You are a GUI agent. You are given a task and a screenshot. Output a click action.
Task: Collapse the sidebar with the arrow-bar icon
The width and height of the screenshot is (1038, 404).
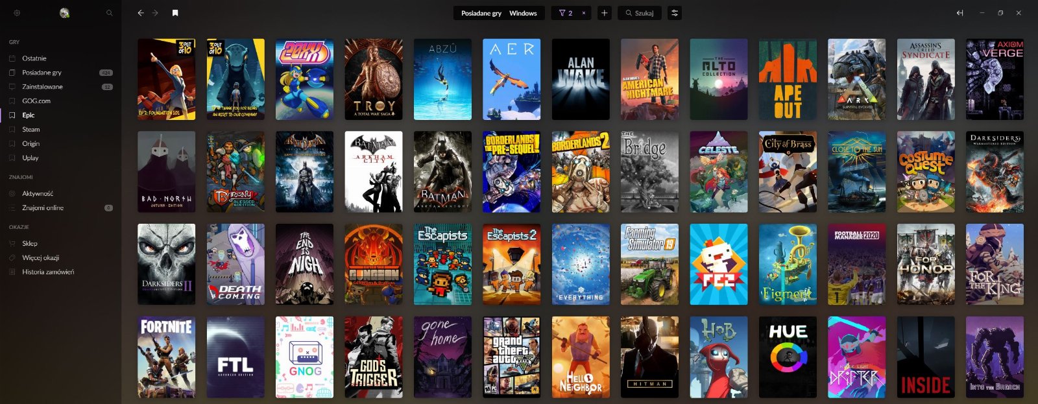[x=960, y=13]
